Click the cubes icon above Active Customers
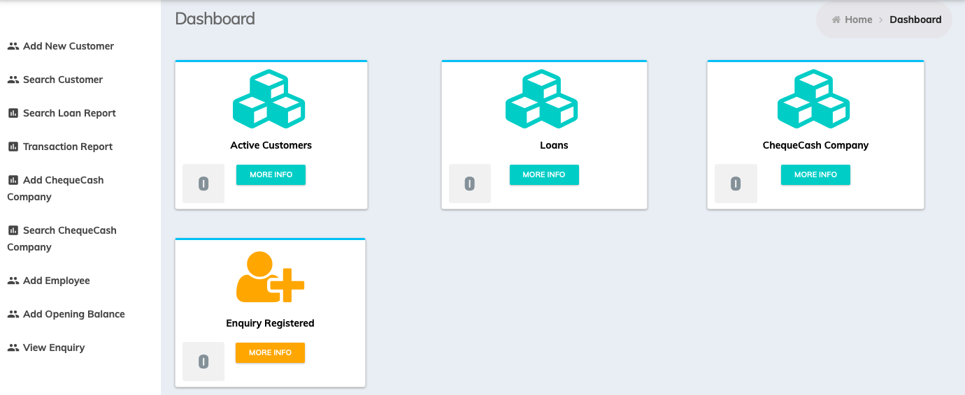This screenshot has width=965, height=395. point(269,99)
